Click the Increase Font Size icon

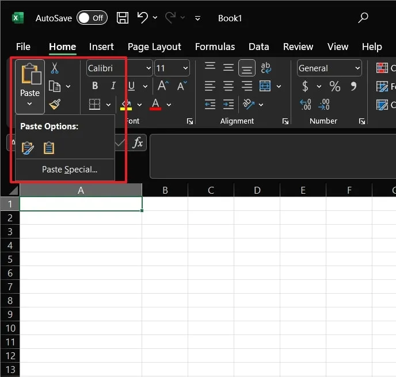163,86
